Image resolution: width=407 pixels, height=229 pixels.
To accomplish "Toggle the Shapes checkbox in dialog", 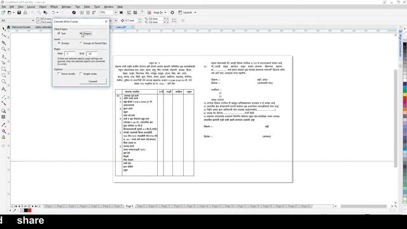I will (x=81, y=33).
